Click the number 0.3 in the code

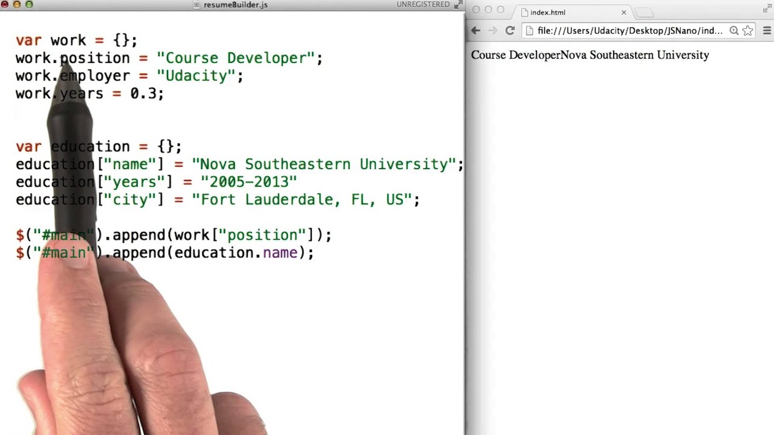[143, 94]
